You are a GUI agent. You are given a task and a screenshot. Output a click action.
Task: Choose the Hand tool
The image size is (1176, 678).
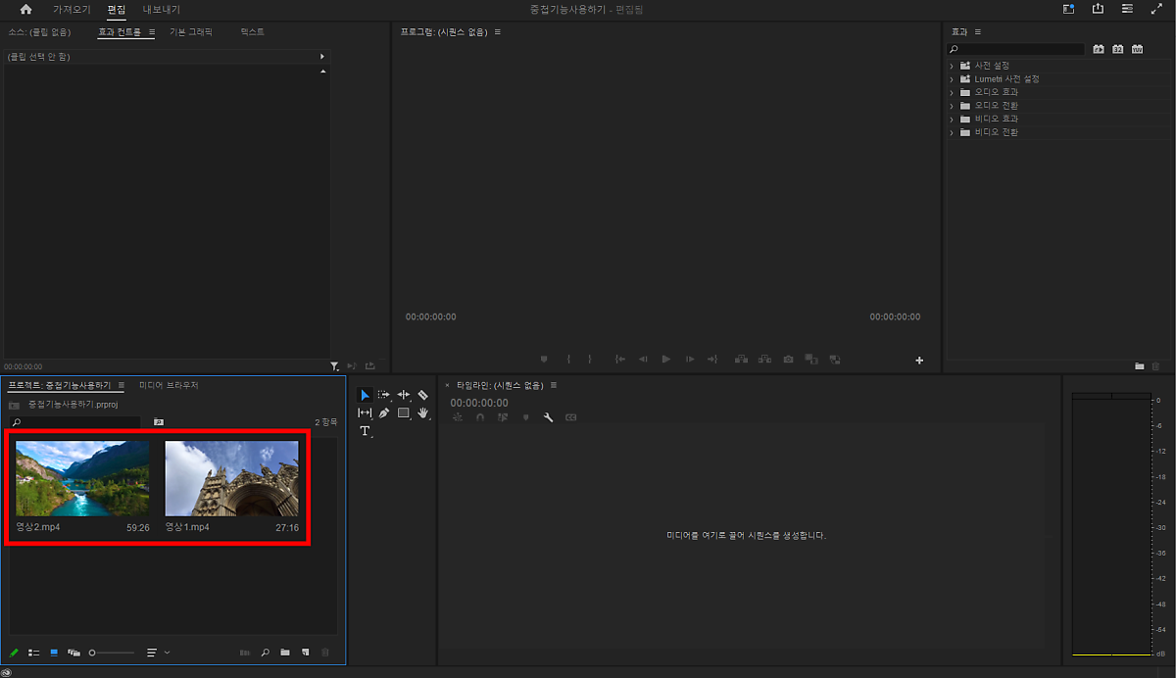pos(422,413)
